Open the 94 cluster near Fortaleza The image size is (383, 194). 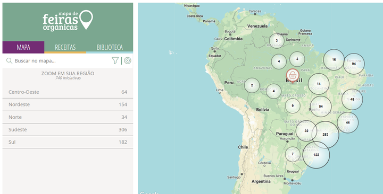tap(354, 64)
